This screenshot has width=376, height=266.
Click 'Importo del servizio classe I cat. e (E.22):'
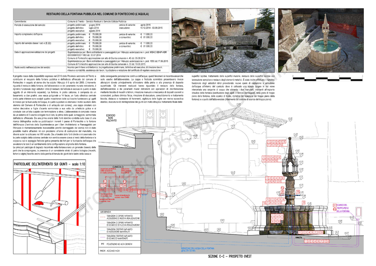(32, 43)
